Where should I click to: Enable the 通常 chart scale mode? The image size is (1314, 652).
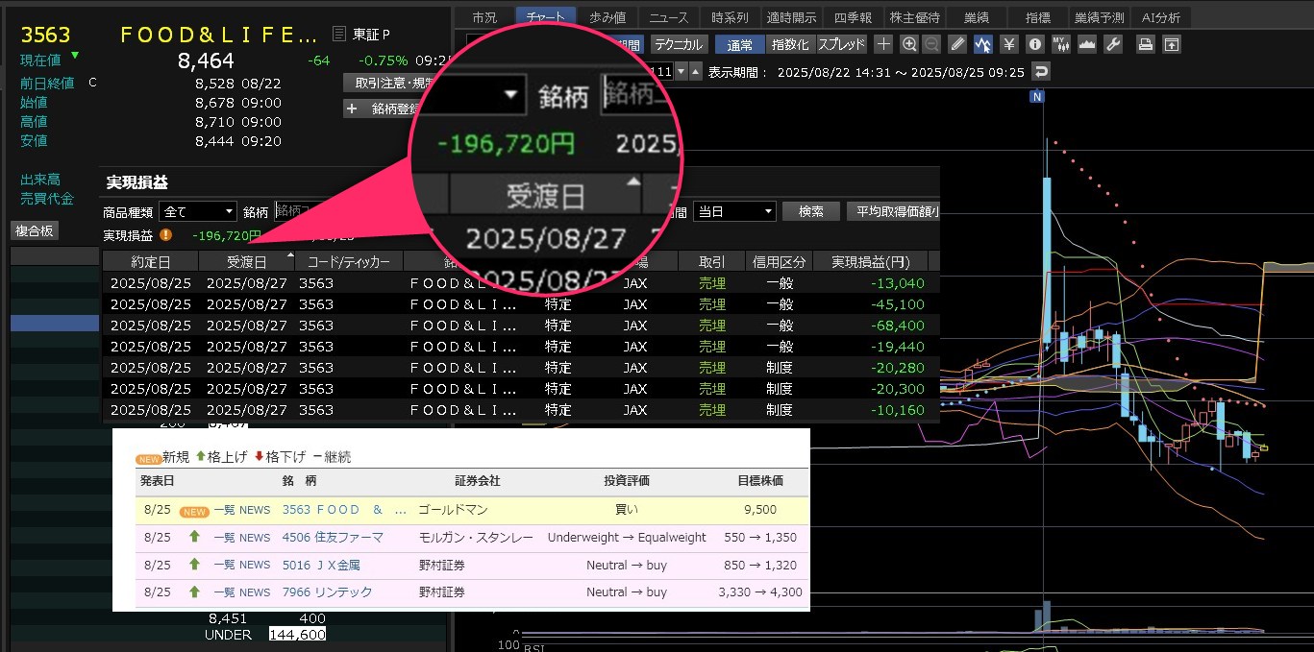coord(740,44)
